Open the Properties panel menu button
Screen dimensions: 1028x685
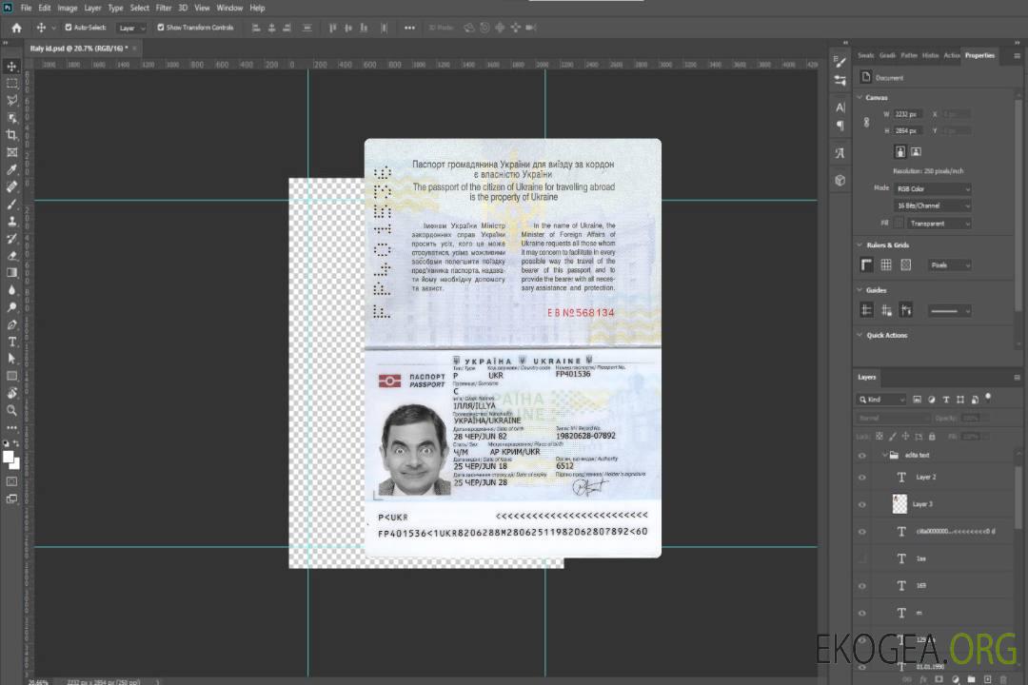pyautogui.click(x=1017, y=56)
